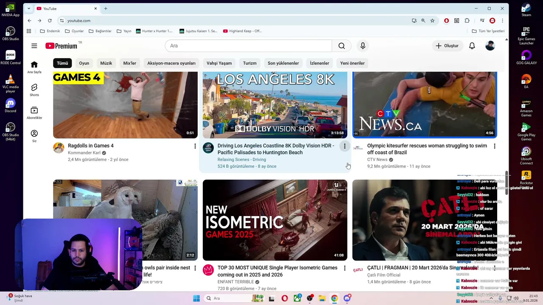
Task: Select Aksiyon-macera oyunları chip
Action: pos(171,63)
